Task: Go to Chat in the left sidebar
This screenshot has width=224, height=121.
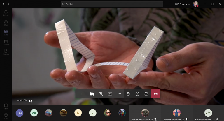Action: (6, 23)
